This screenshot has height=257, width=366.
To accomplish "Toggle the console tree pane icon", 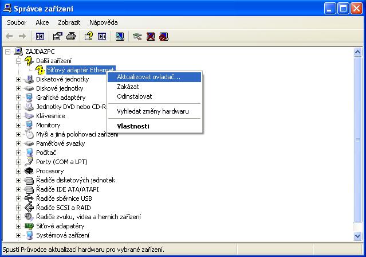I will pyautogui.click(x=40, y=36).
